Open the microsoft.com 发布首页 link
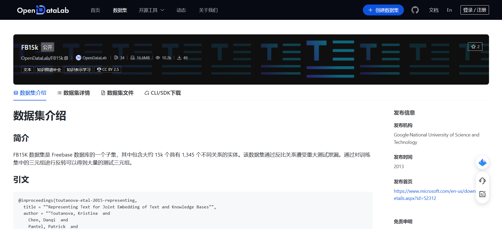 tap(435, 195)
